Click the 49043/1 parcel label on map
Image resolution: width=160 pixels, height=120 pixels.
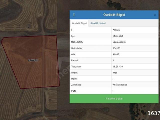click(x=33, y=60)
